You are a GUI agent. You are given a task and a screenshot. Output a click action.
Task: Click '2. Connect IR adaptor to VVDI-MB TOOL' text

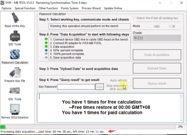tap(76, 43)
